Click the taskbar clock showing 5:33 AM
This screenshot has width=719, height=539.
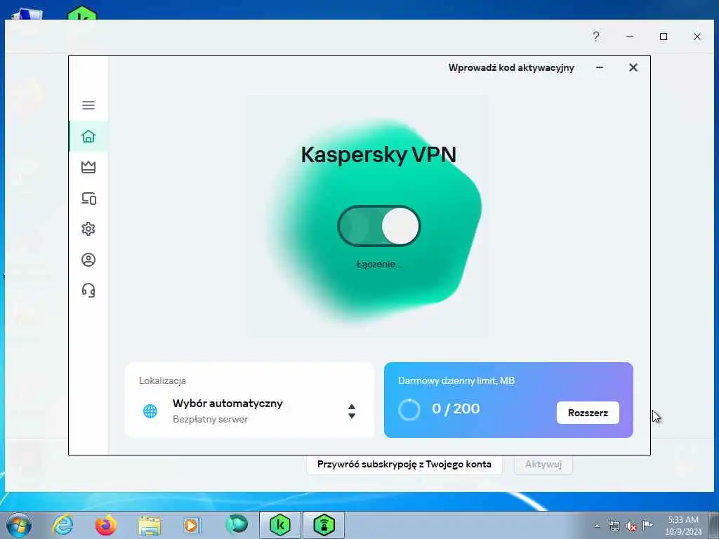(x=683, y=525)
